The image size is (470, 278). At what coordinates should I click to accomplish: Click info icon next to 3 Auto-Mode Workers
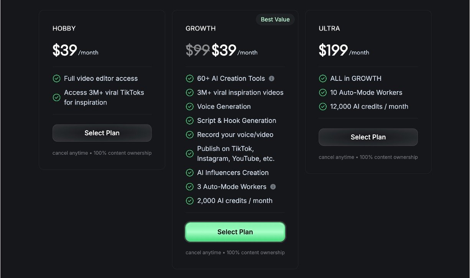coord(273,187)
